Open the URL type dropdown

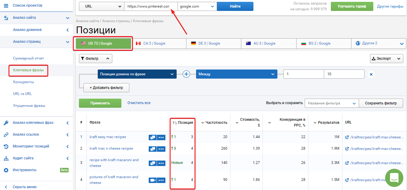(101, 6)
